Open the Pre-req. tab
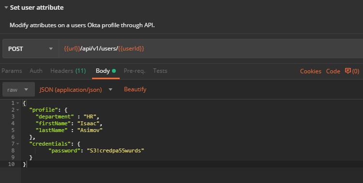Viewport: 363px width, 183px height. [135, 71]
